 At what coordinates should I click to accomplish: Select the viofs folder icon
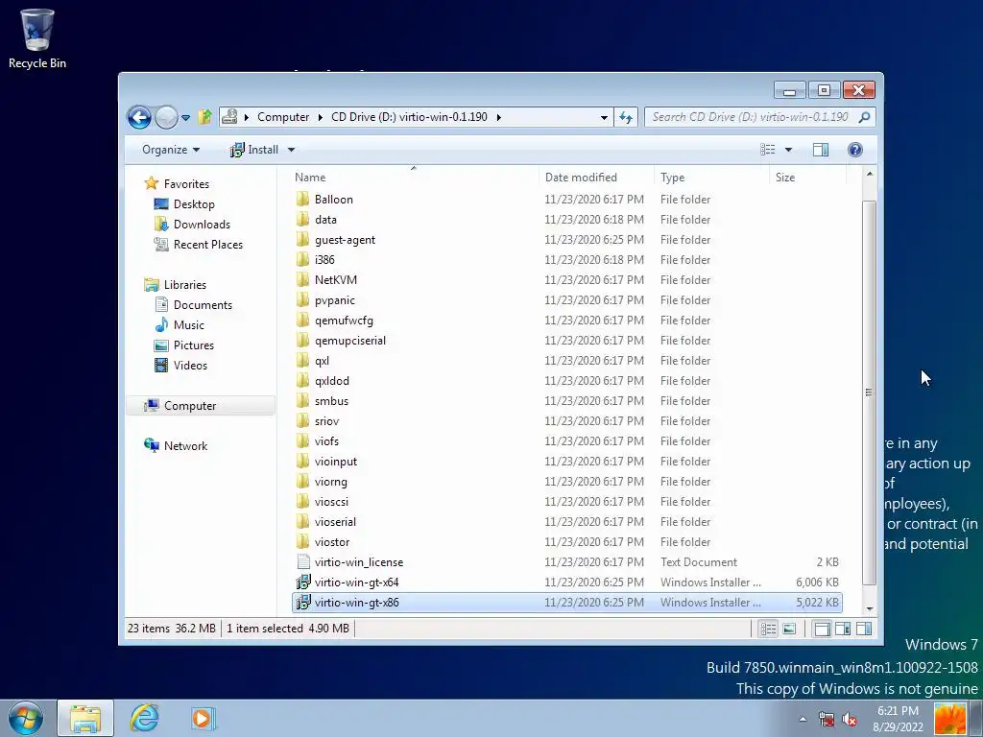(302, 441)
